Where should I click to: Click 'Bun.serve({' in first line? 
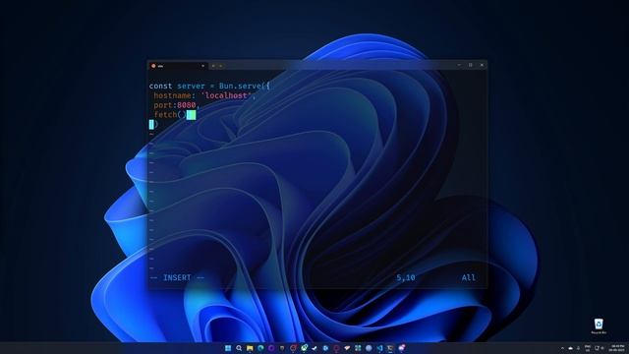[x=245, y=86]
